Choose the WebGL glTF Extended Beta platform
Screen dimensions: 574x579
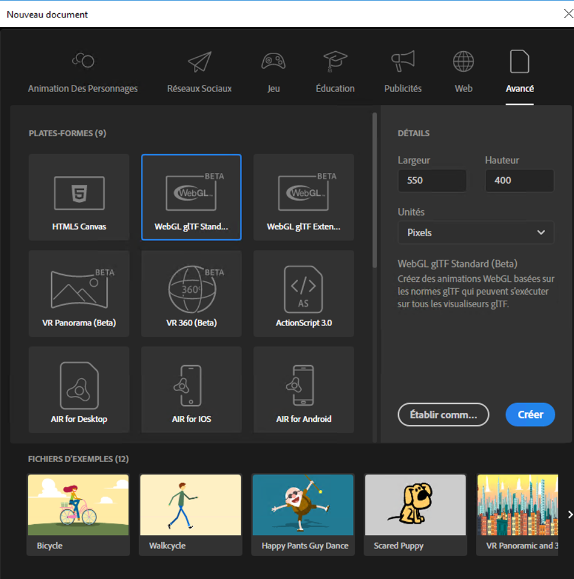pyautogui.click(x=303, y=197)
